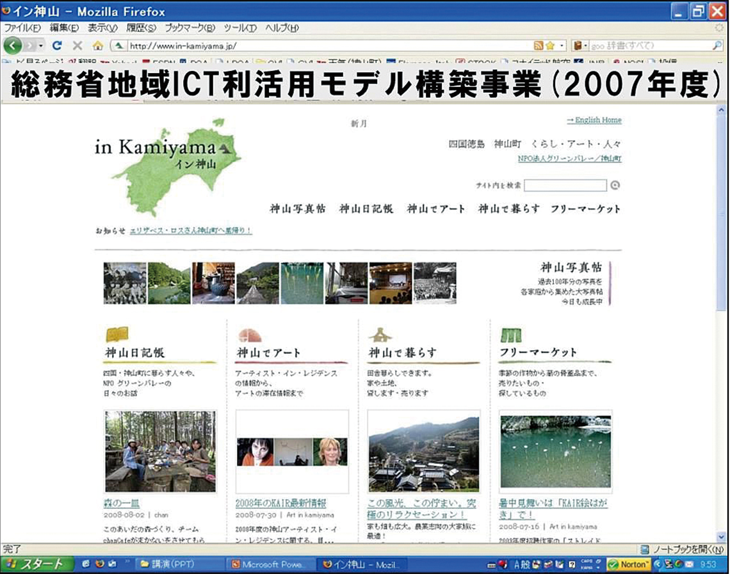Open 神山でアート in the site navigation

[436, 209]
